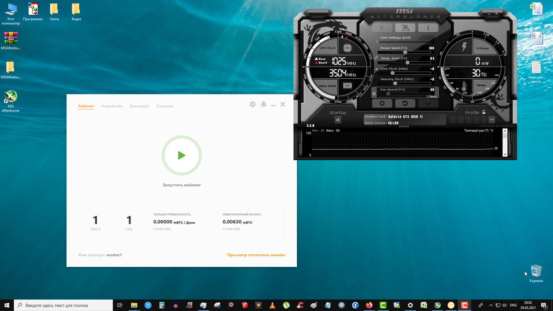The image size is (553, 311).
Task: Open Afterburner settings gear button
Action: tap(382, 104)
